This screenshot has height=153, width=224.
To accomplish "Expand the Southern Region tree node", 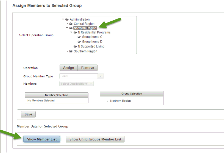I will [67, 51].
